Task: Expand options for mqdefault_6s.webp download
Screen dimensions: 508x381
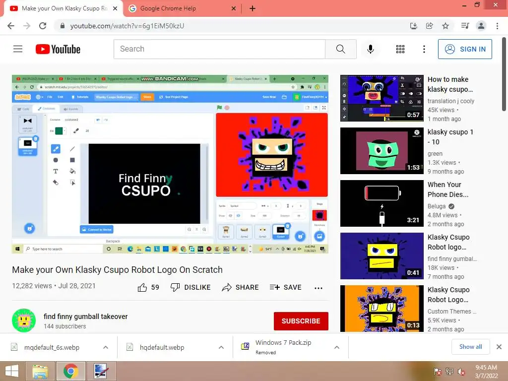Action: pyautogui.click(x=106, y=347)
